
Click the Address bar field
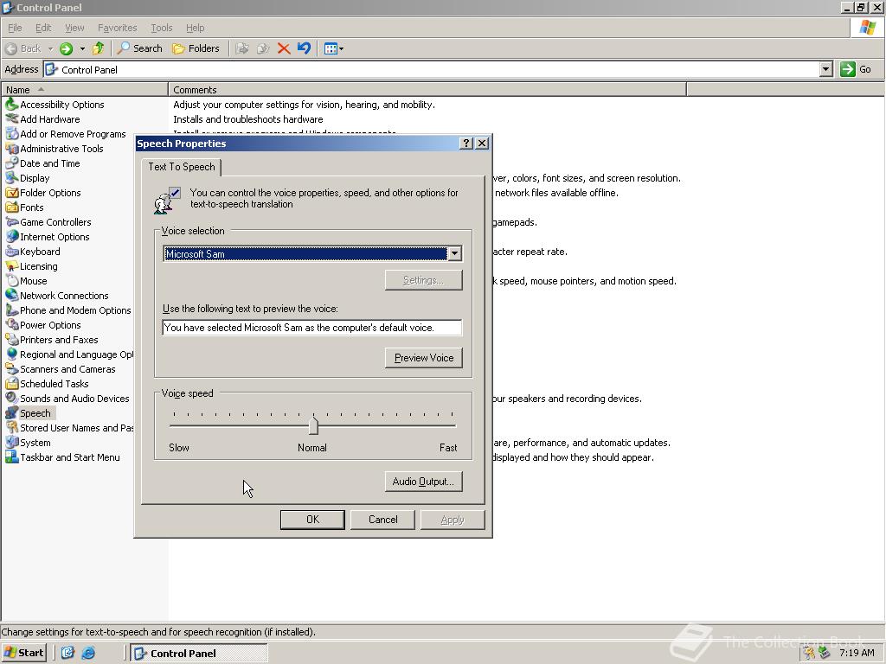coord(433,69)
